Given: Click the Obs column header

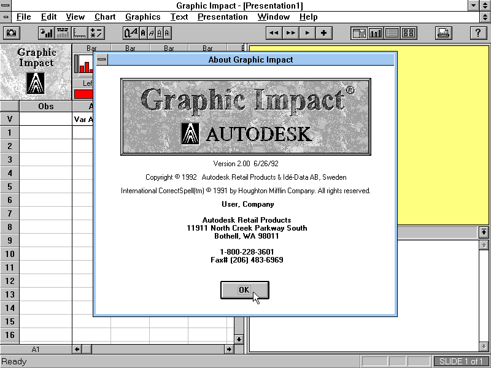Looking at the screenshot, I should (45, 106).
